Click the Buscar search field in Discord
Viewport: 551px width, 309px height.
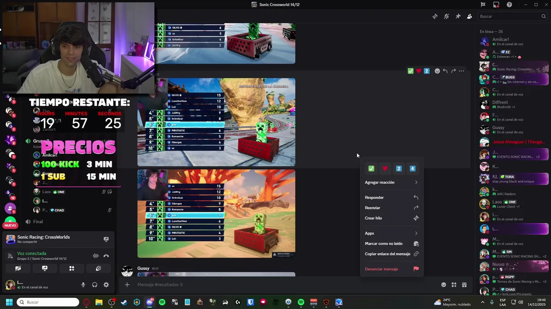(x=512, y=16)
